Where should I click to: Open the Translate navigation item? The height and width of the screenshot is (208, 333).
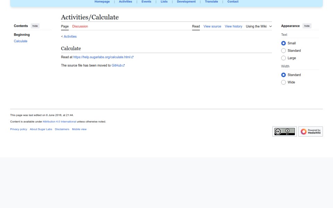(x=211, y=1)
